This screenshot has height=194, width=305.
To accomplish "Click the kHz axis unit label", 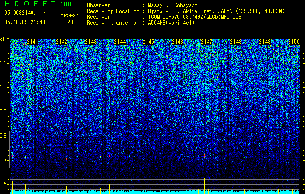I will [x=4, y=39].
